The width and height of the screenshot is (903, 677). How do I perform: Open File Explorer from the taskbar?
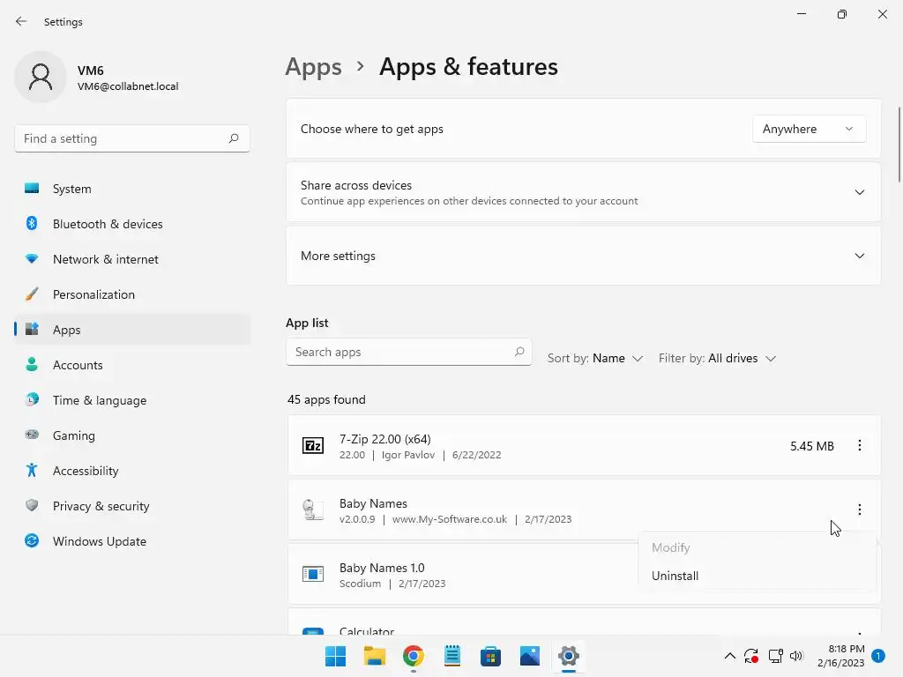[x=375, y=656]
